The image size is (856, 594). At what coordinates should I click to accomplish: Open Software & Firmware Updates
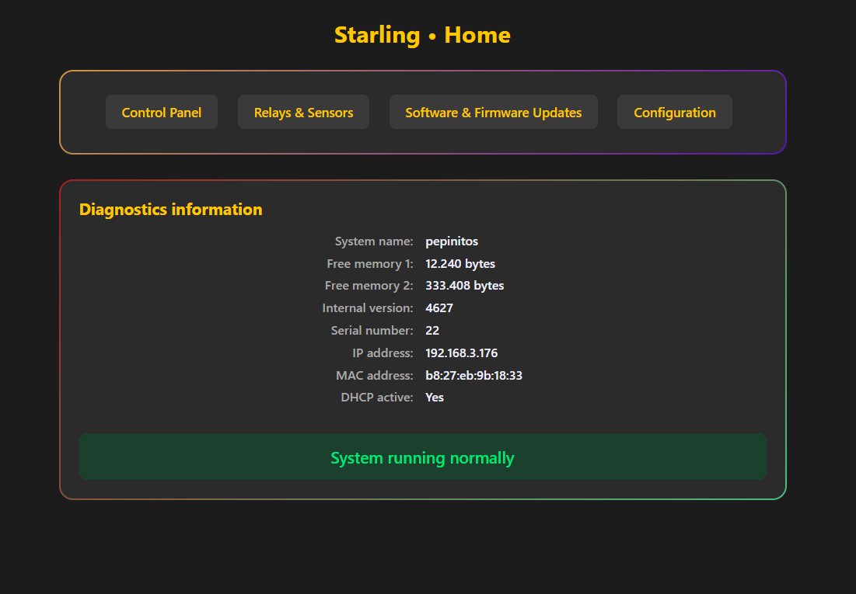[x=493, y=113]
